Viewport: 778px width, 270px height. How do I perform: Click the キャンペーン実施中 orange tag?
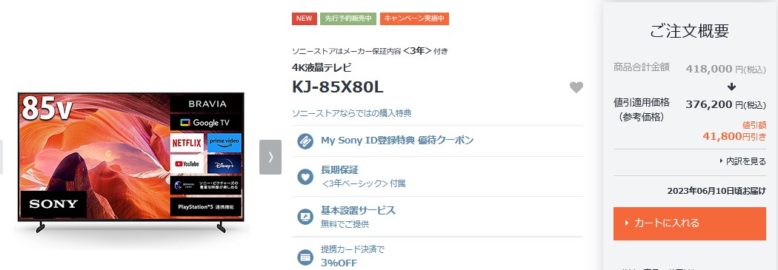(414, 18)
